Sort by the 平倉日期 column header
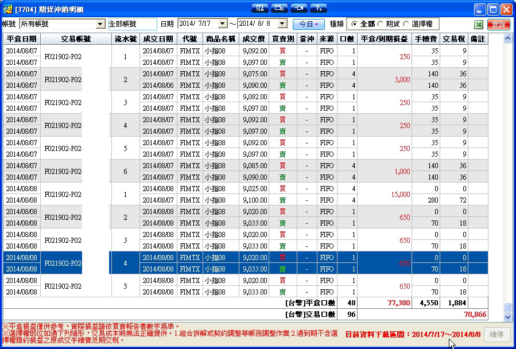This screenshot has height=349, width=516. (22, 39)
